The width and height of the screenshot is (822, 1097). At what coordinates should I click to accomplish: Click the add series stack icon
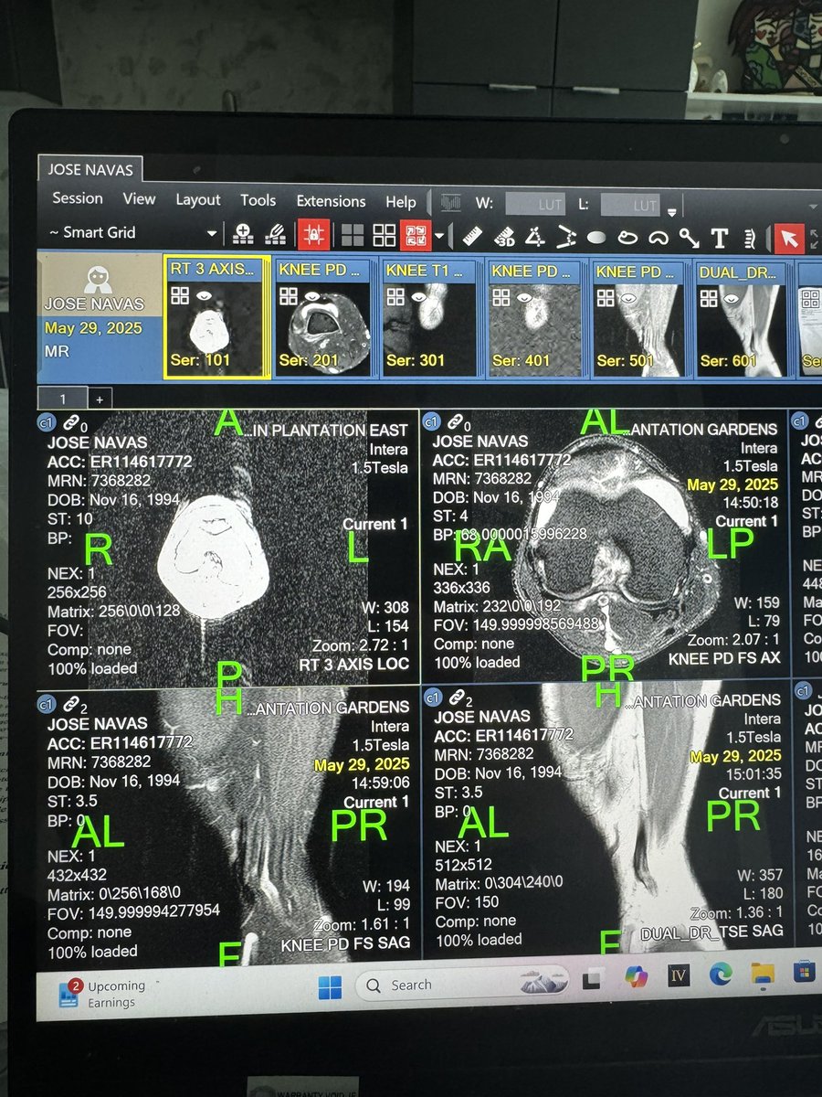243,235
